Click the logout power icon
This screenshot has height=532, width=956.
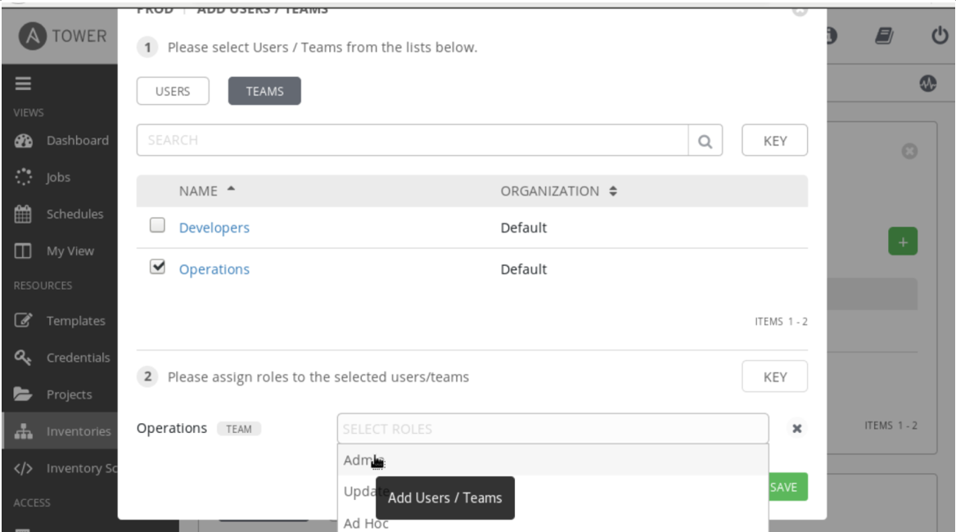click(x=940, y=35)
